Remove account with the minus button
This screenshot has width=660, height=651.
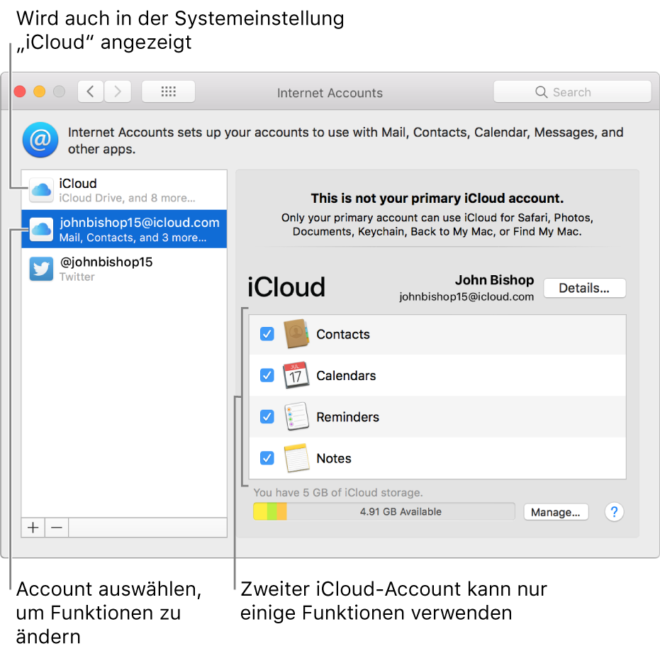pos(57,528)
